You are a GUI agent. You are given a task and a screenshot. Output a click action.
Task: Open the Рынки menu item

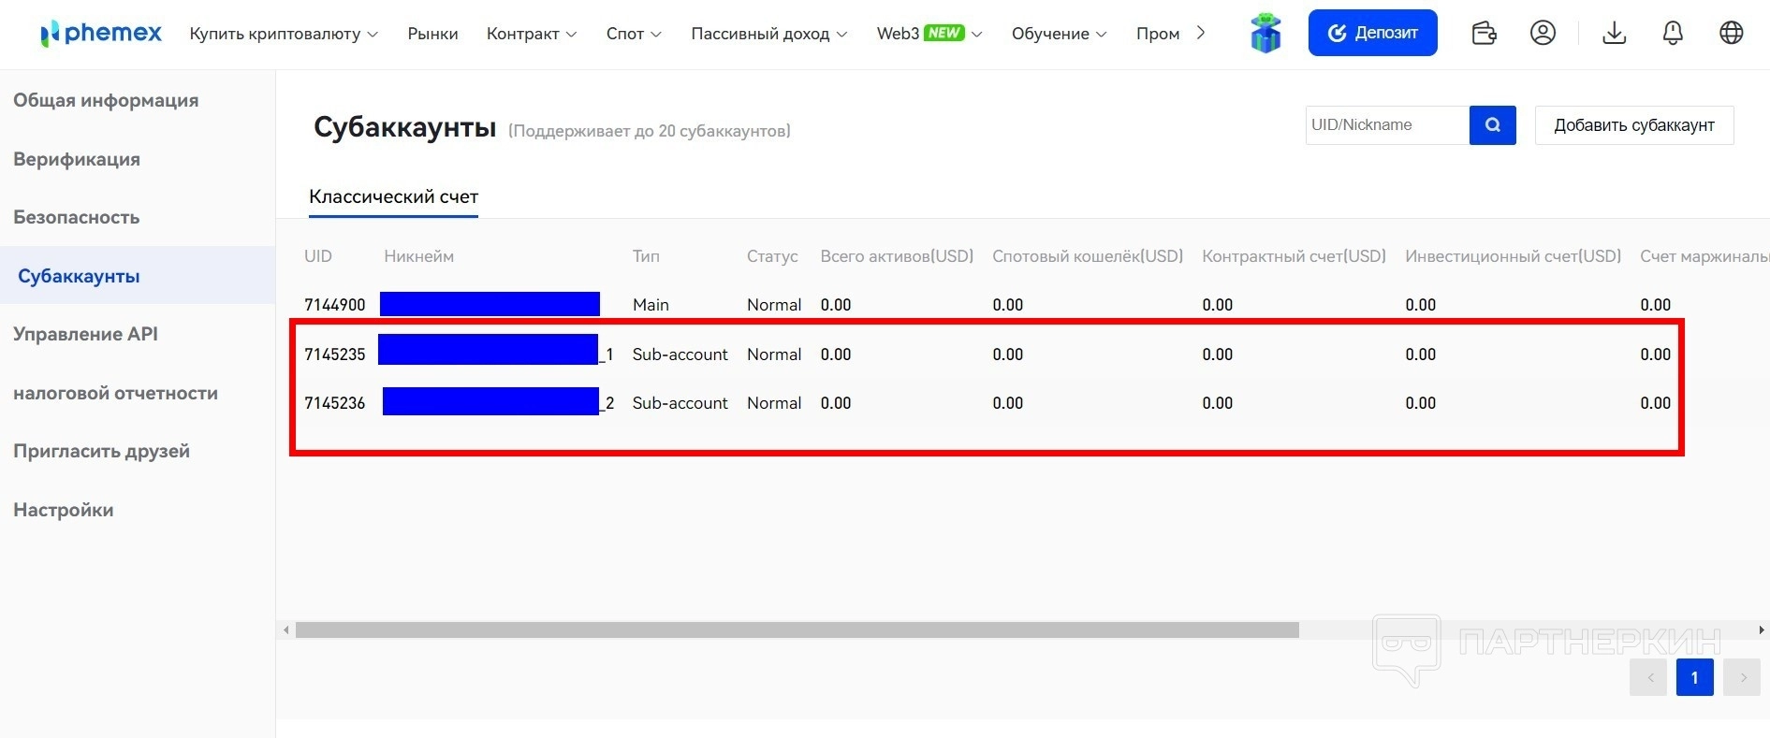click(432, 34)
